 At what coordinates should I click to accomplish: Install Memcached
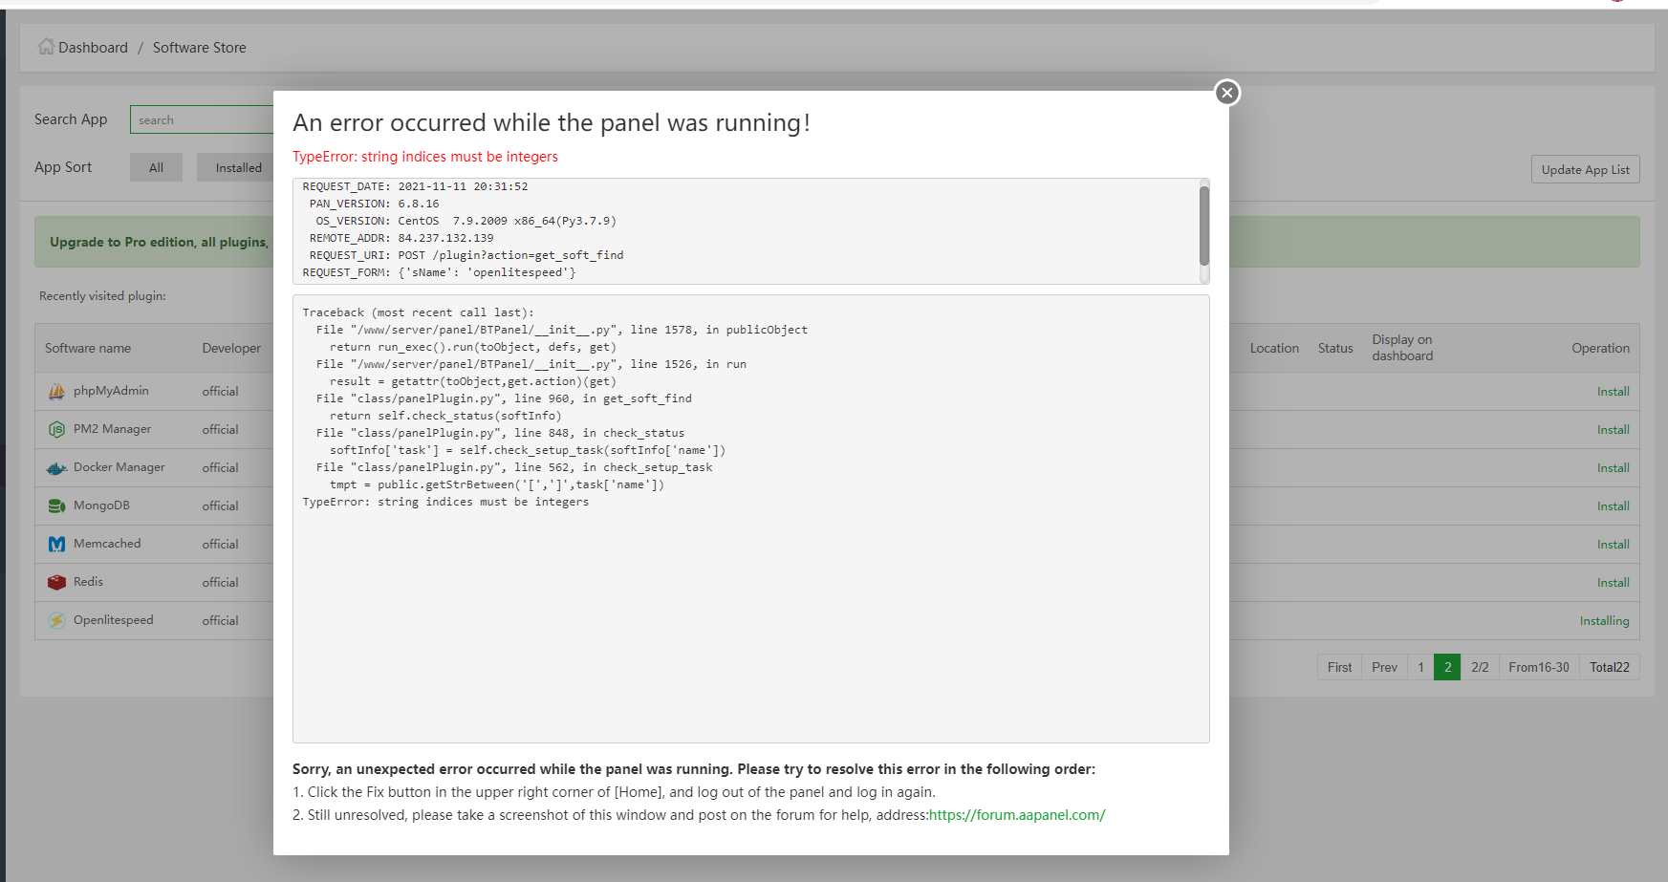click(x=1613, y=545)
